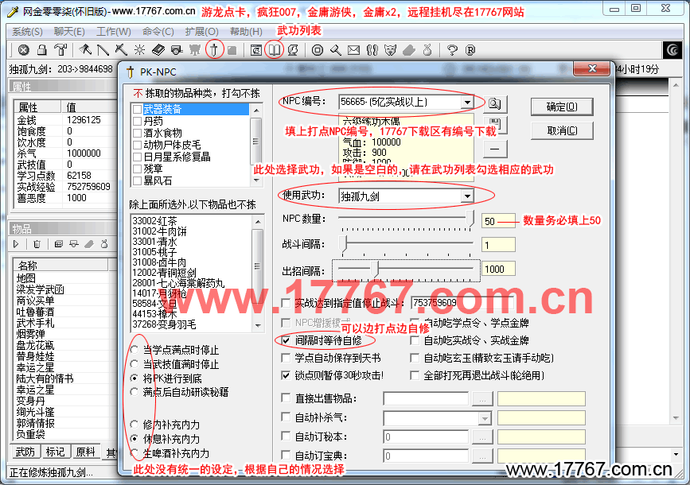The height and width of the screenshot is (485, 690).
Task: Check the 丹药 item type checkbox
Action: 138,121
